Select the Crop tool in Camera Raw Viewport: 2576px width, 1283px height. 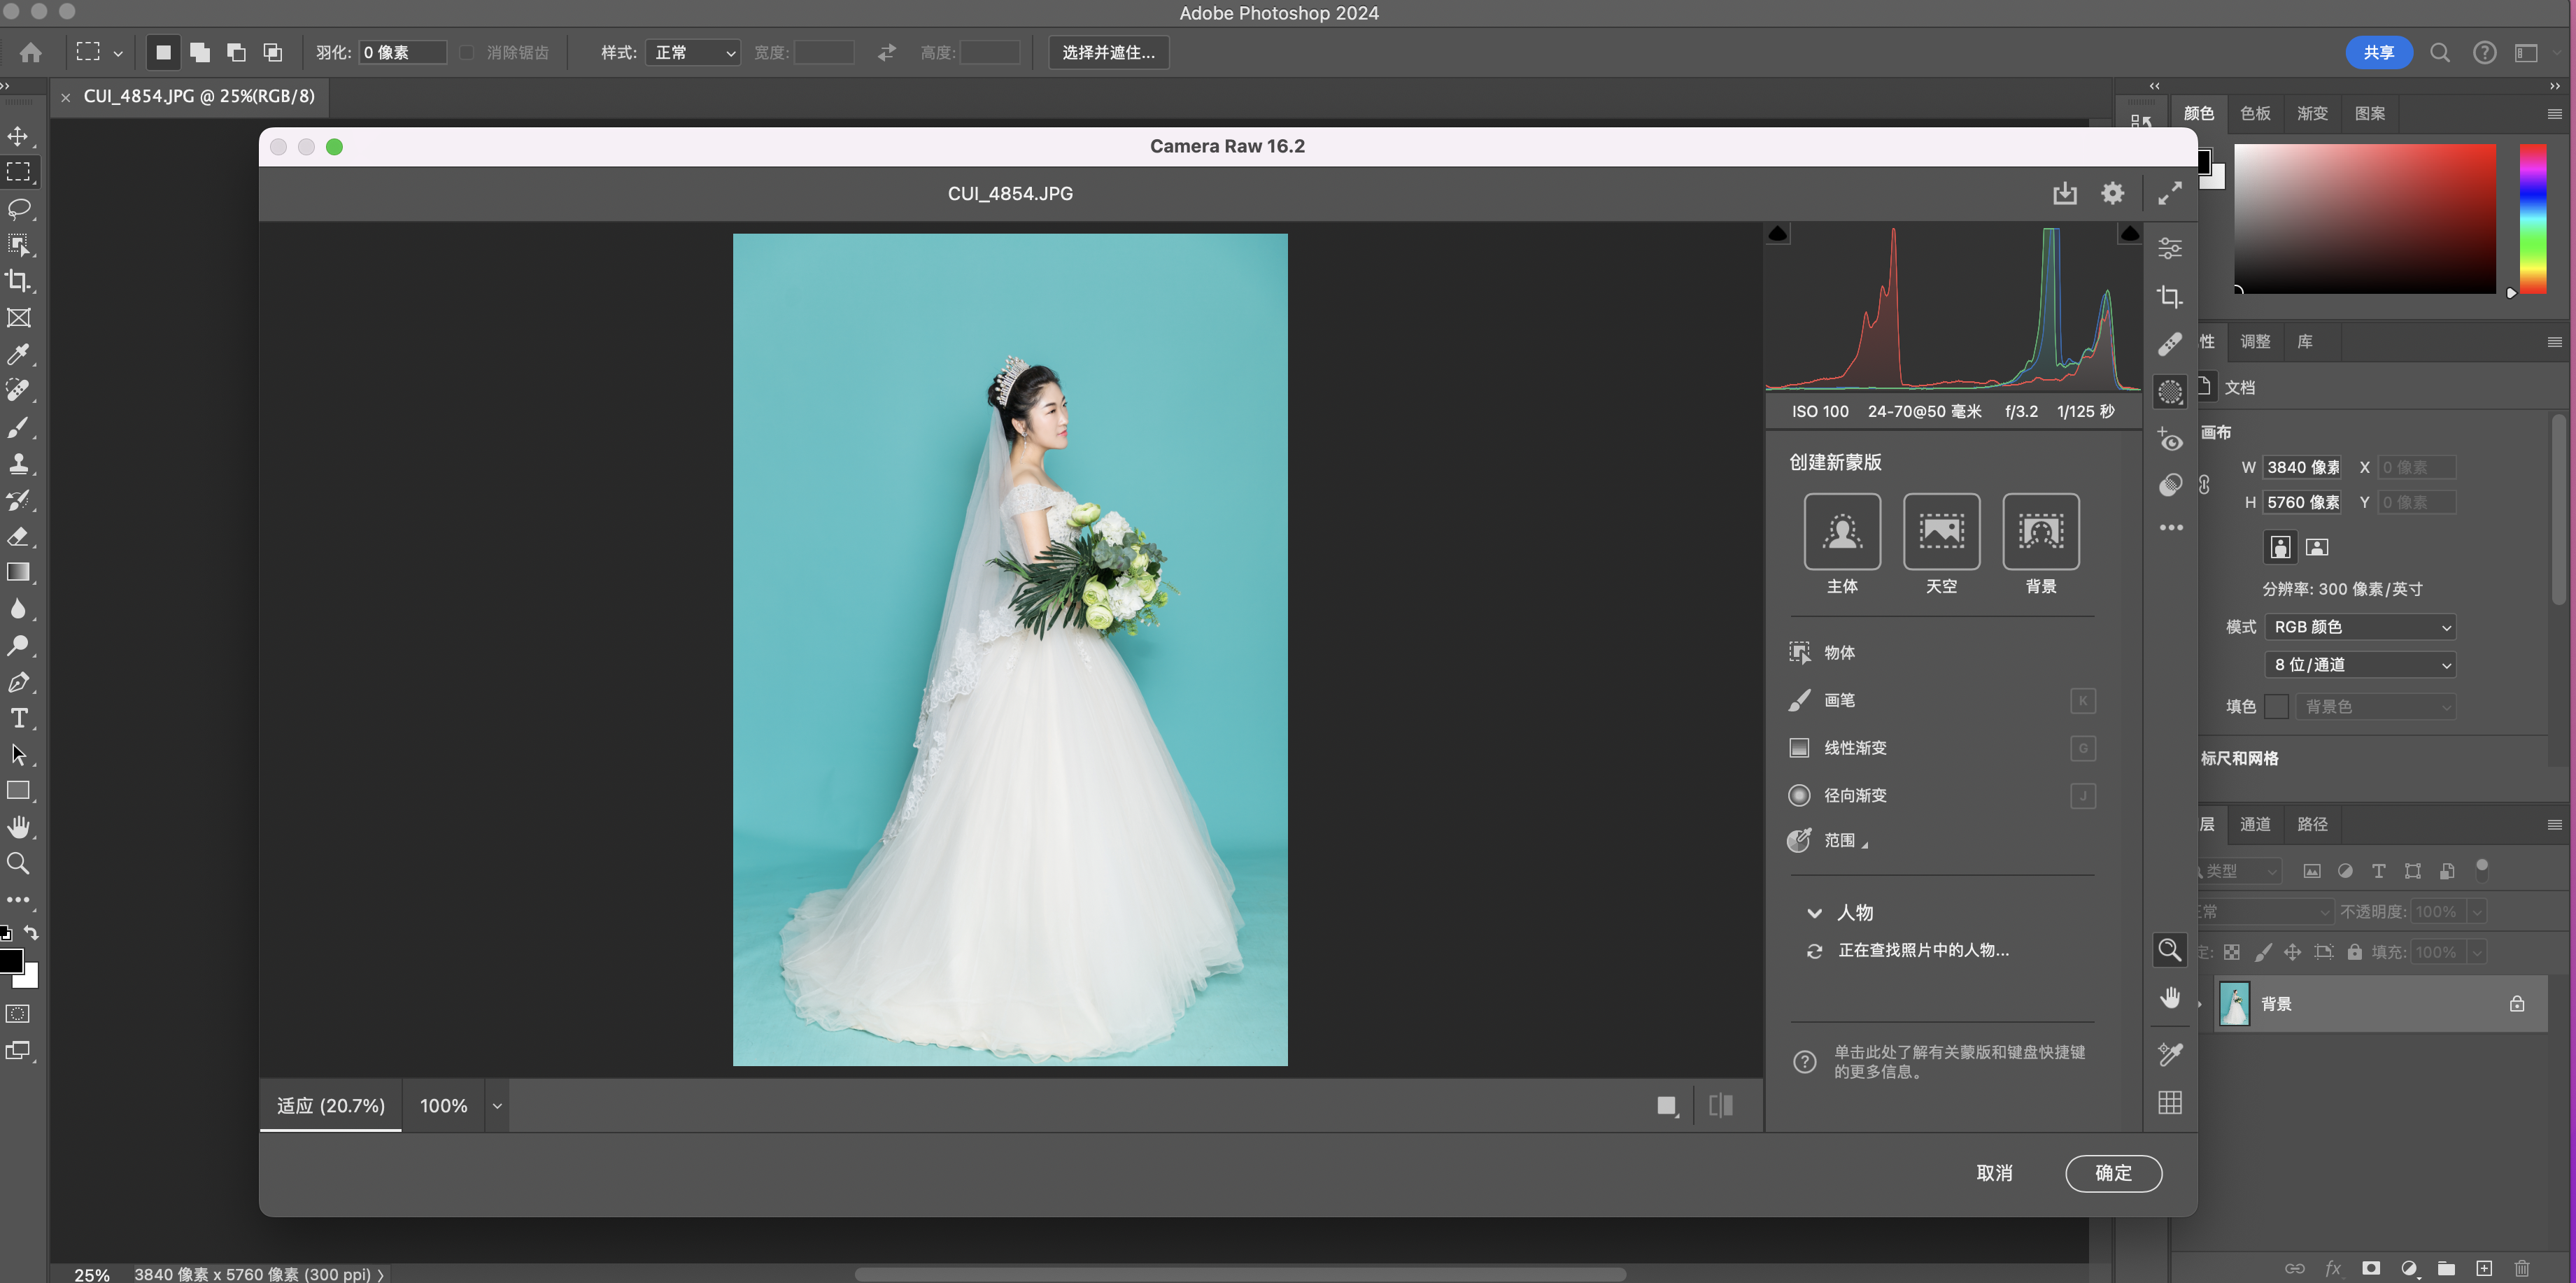(2169, 297)
